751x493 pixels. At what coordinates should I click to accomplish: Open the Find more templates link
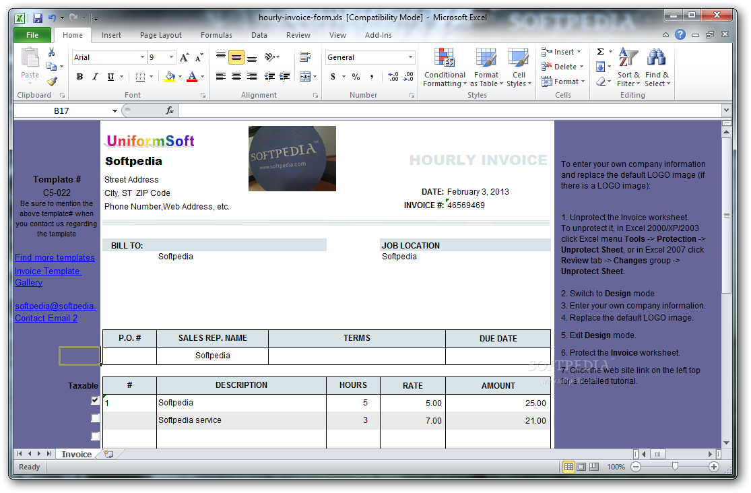click(x=55, y=258)
